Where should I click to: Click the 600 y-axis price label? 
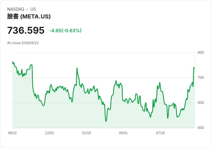click(201, 103)
